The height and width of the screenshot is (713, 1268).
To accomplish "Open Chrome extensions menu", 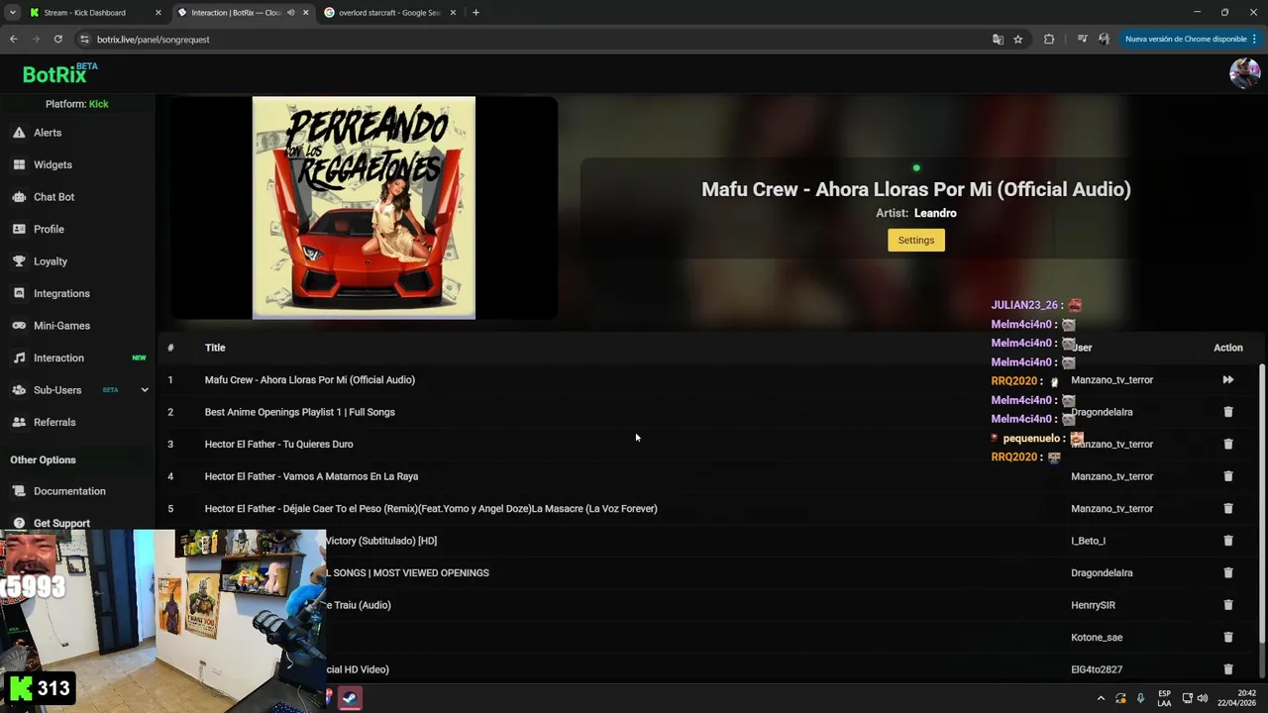I will pos(1049,40).
